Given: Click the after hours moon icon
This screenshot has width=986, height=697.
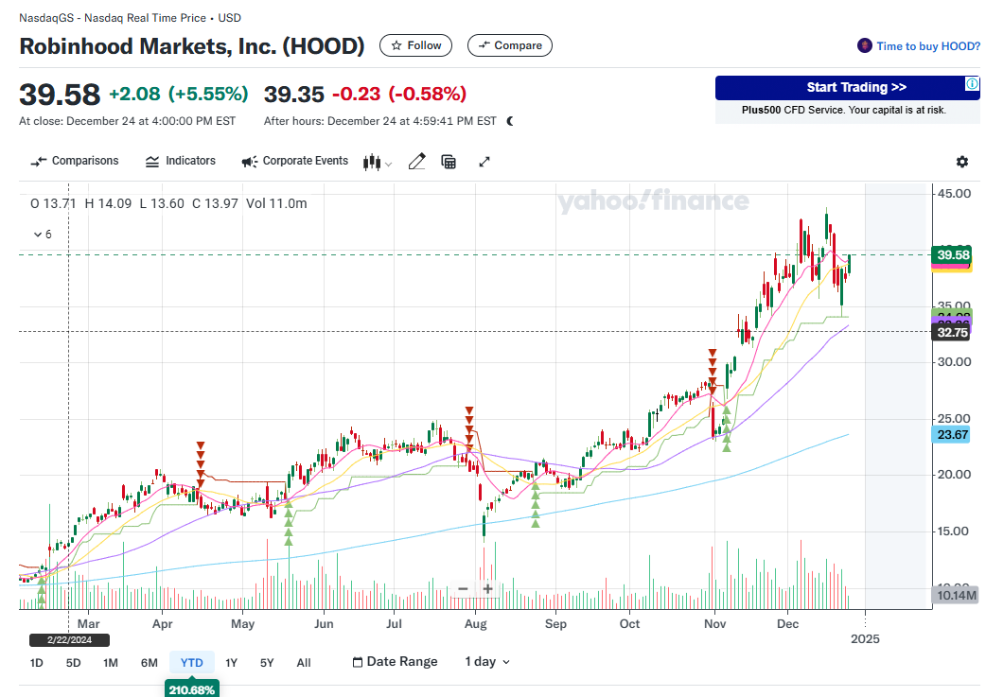Looking at the screenshot, I should tap(509, 121).
